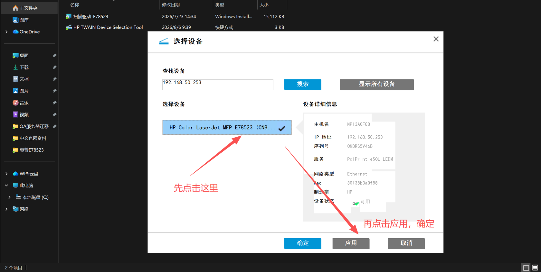Image resolution: width=541 pixels, height=272 pixels.
Task: Open the OA服务器迁移 folder icon
Action: [15, 126]
